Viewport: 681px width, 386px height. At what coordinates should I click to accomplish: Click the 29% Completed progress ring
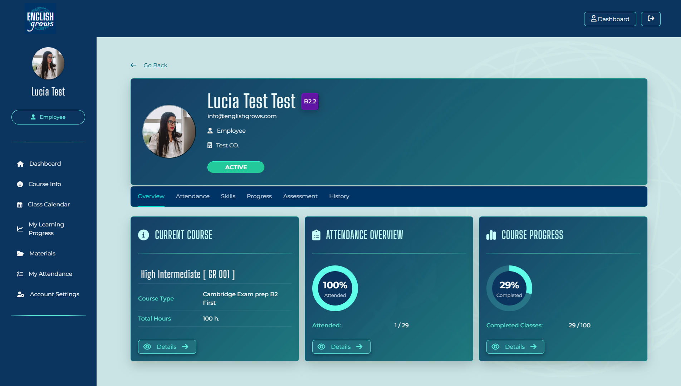[509, 288]
